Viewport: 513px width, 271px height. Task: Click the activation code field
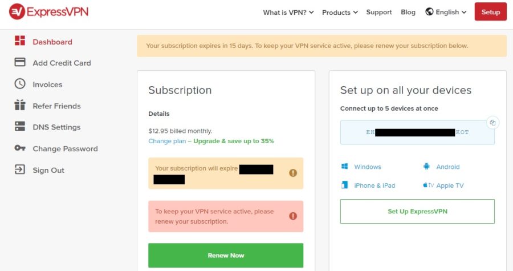417,132
